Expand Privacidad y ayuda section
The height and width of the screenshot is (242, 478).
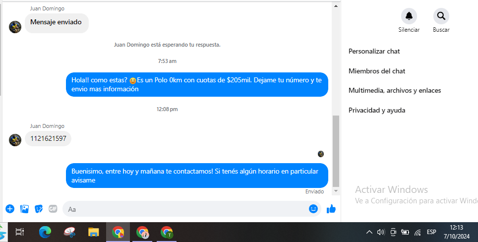pos(377,110)
